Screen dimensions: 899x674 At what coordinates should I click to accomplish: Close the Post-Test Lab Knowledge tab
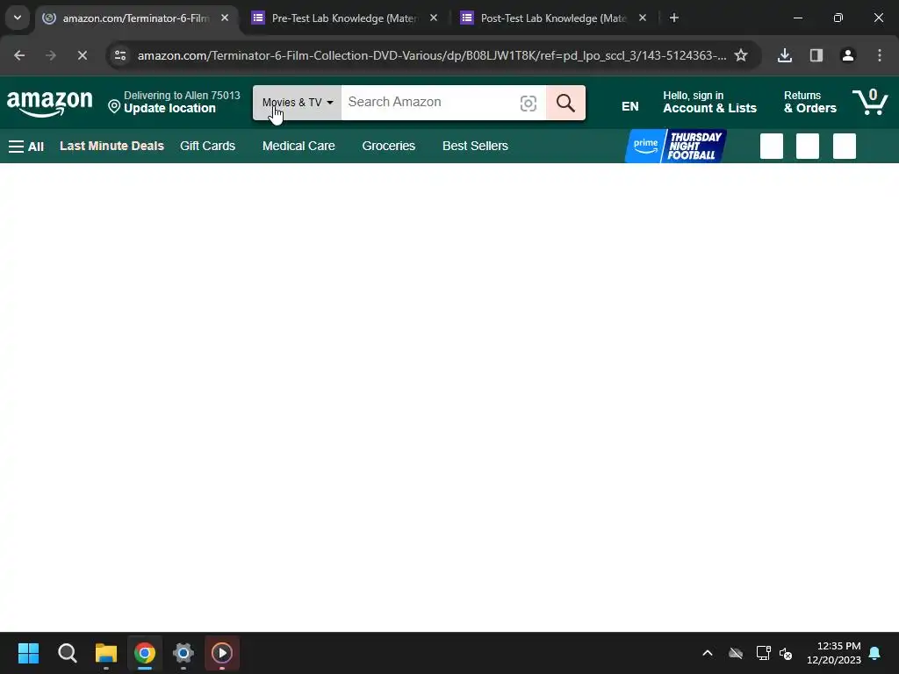643,18
